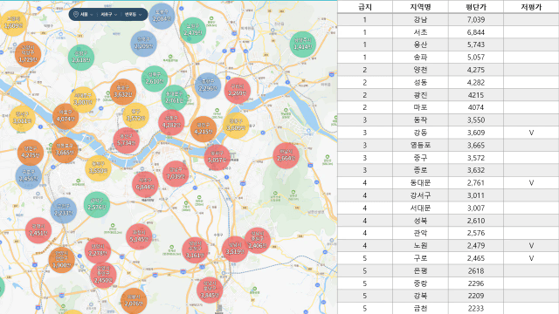The width and height of the screenshot is (559, 314).
Task: Open the 서초구 district dropdown
Action: (x=109, y=15)
